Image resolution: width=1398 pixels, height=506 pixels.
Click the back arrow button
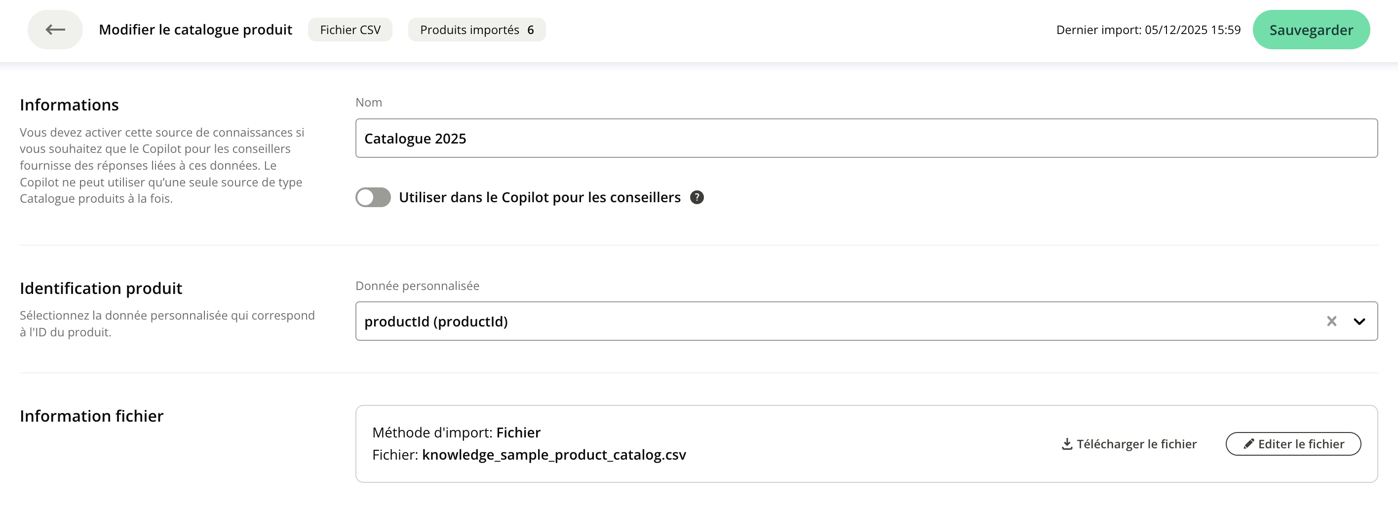tap(55, 30)
